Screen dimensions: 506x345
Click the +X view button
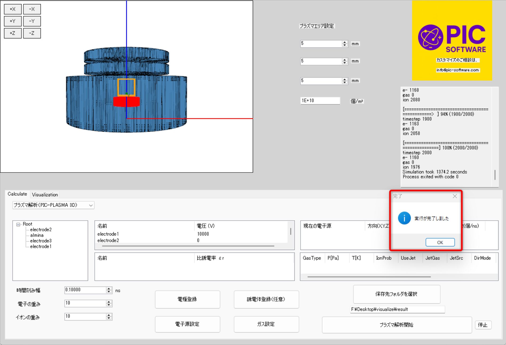13,9
